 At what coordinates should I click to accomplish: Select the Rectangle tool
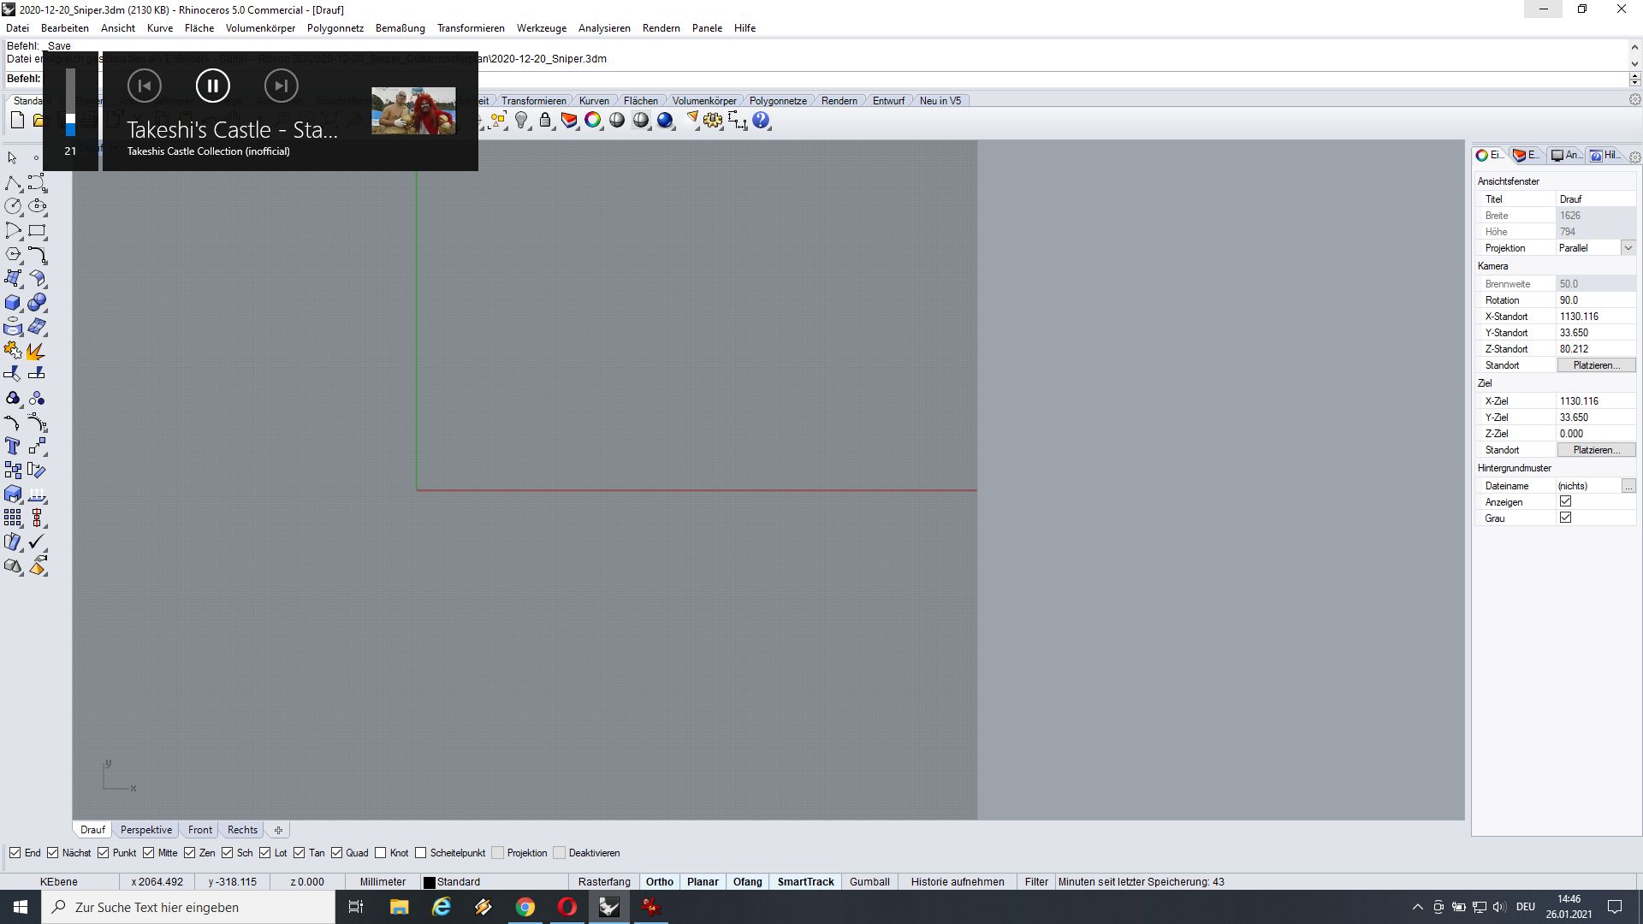coord(37,231)
